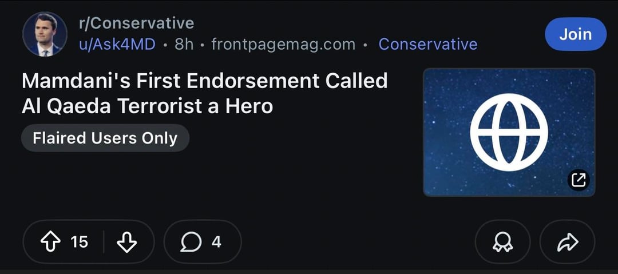Open comments via the speech bubble icon

click(191, 242)
